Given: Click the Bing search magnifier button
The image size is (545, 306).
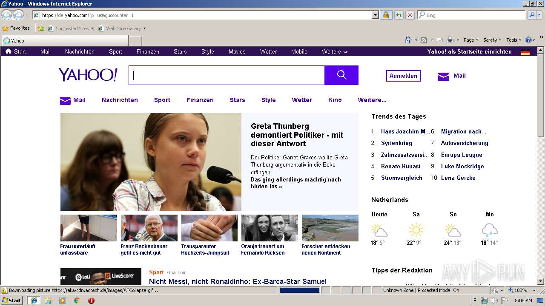Looking at the screenshot, I should [531, 15].
